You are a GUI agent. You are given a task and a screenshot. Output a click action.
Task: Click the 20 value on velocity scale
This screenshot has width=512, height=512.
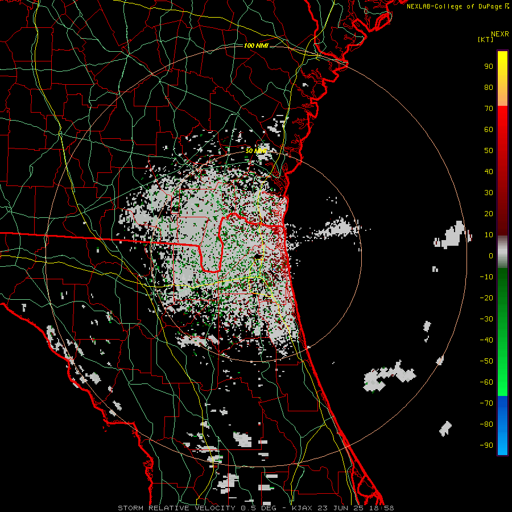click(489, 214)
